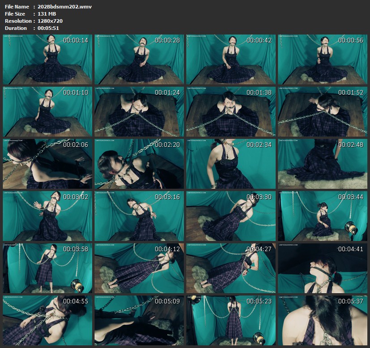Select the thumbnail stamped 00:00:14
Image resolution: width=370 pixels, height=348 pixels.
(47, 59)
